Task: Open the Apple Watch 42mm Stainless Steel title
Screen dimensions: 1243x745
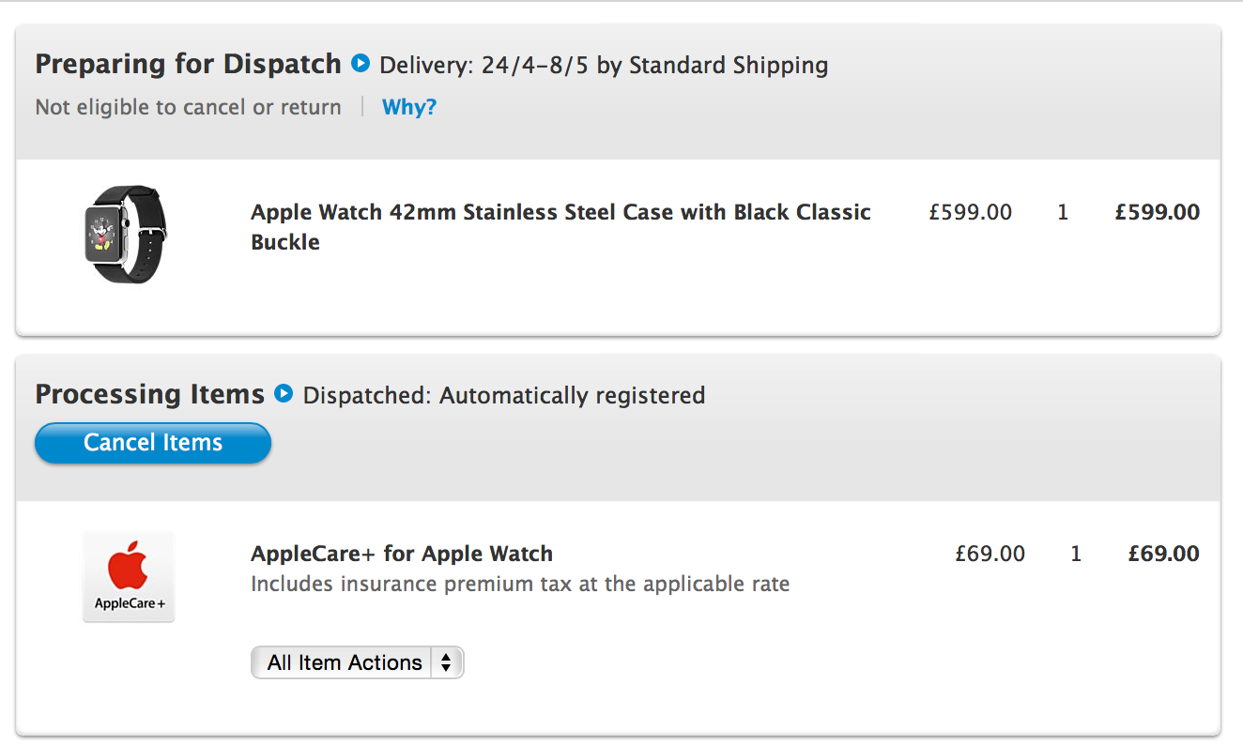Action: [x=560, y=227]
